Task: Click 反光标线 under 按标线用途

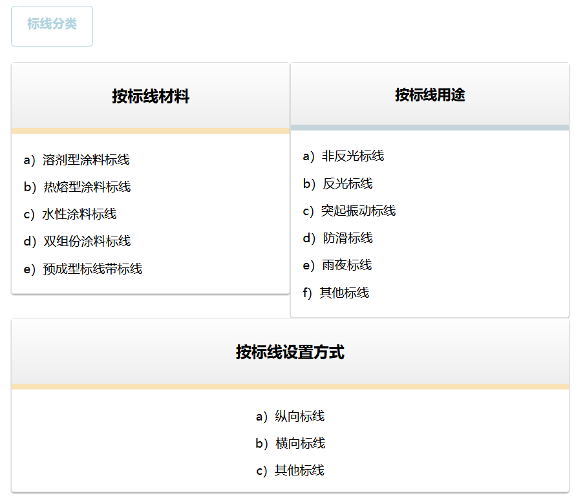Action: 347,183
